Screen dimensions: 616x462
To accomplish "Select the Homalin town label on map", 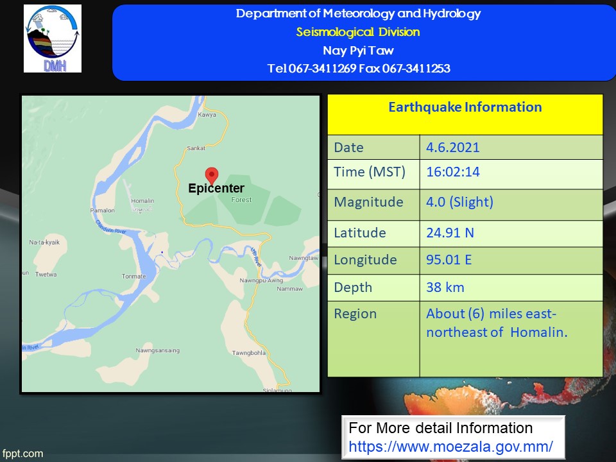I will (142, 201).
